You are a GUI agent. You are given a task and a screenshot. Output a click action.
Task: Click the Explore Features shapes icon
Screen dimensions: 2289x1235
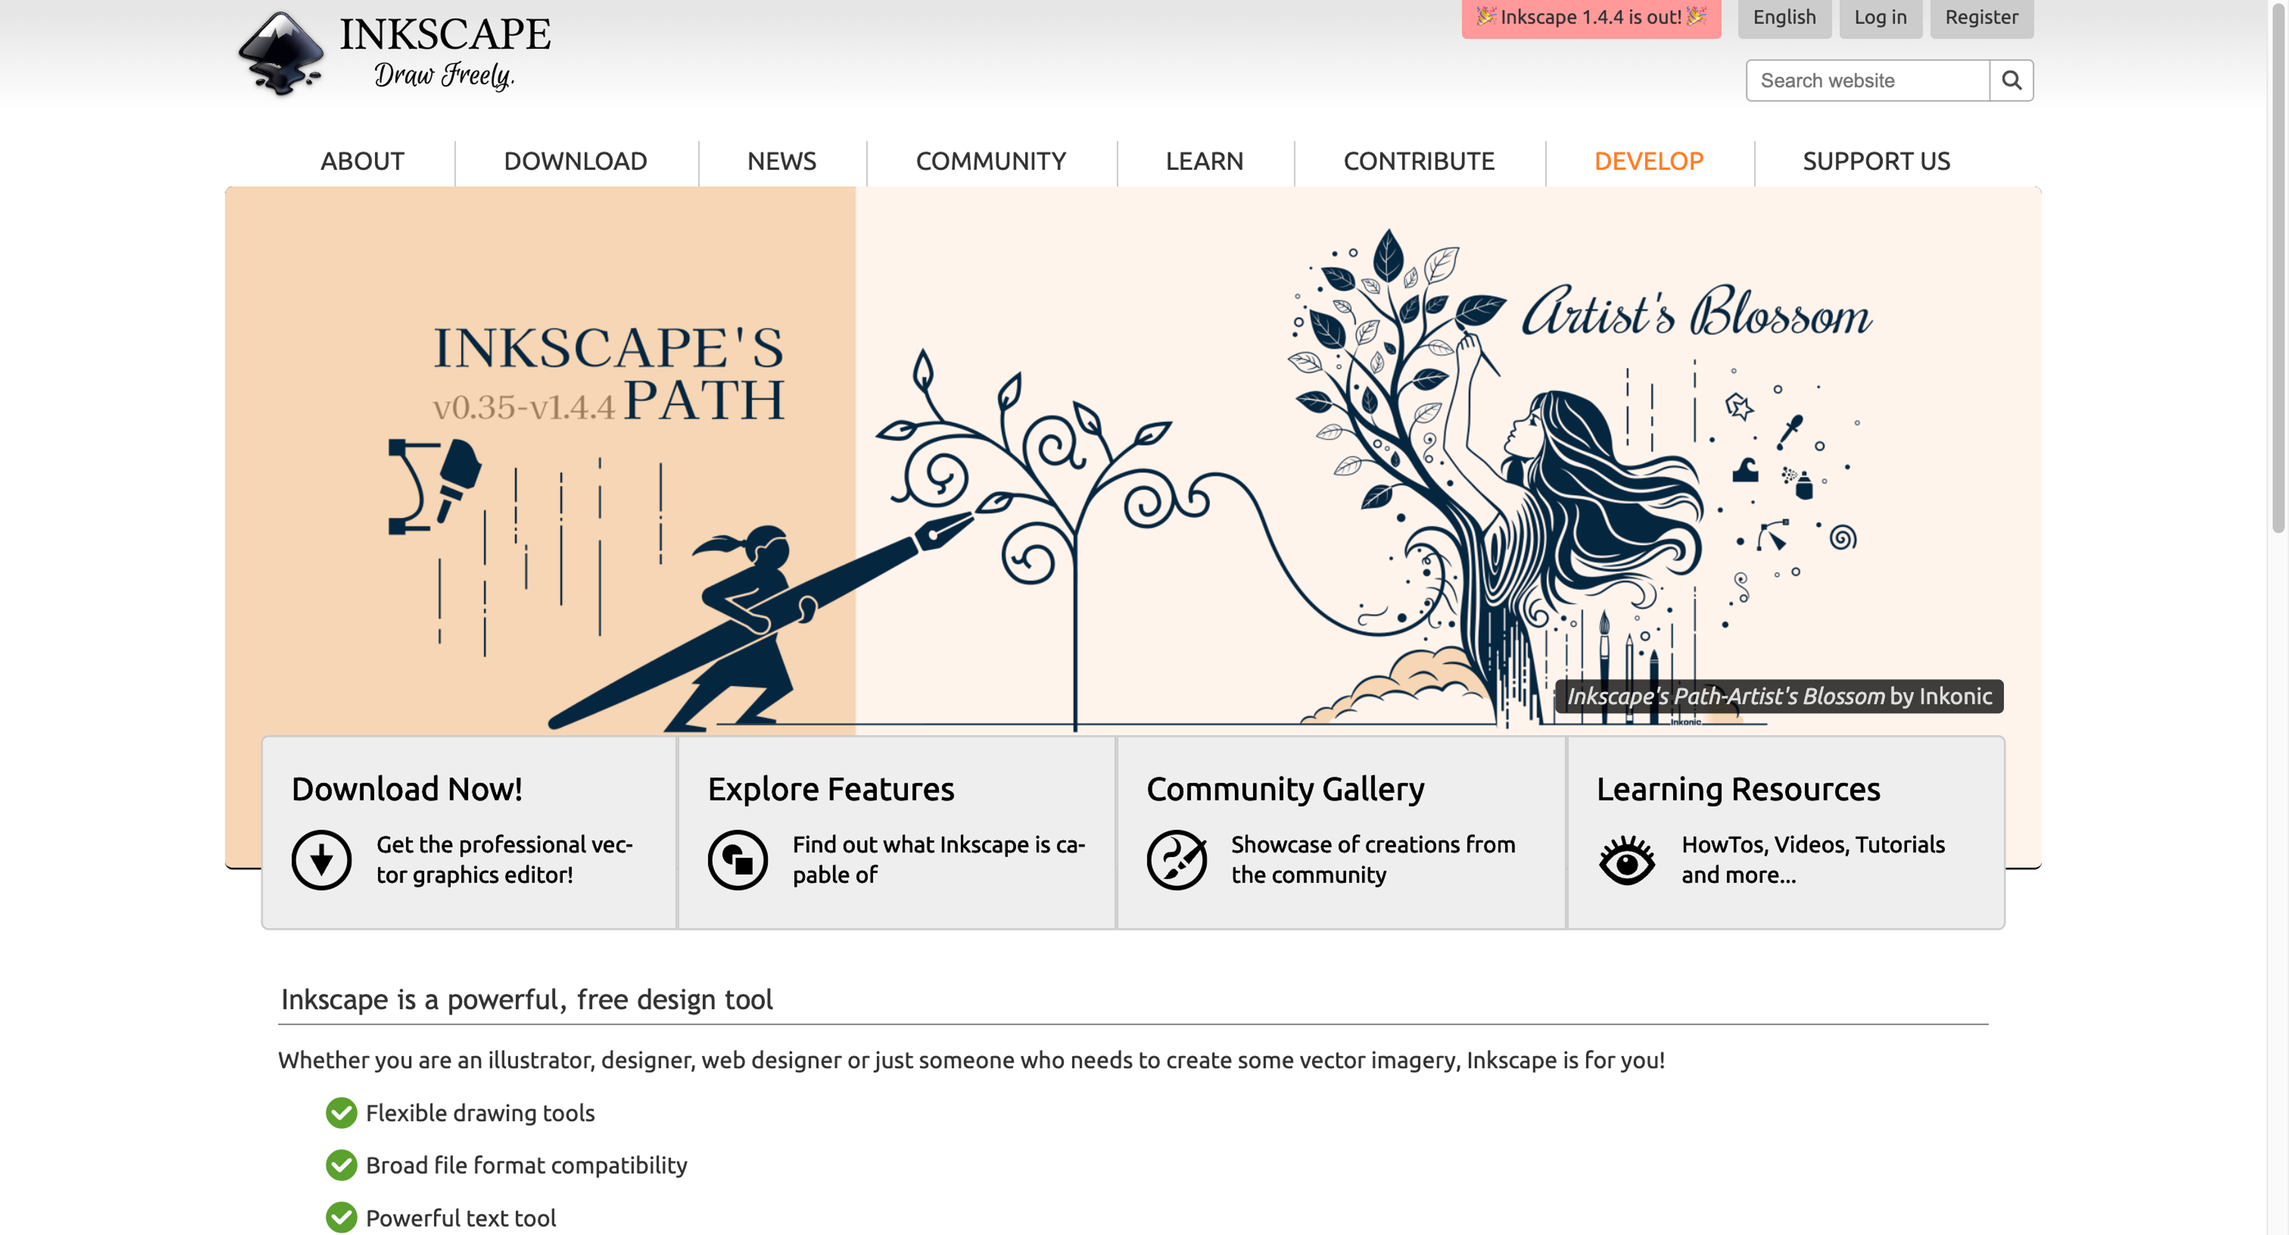click(x=737, y=859)
